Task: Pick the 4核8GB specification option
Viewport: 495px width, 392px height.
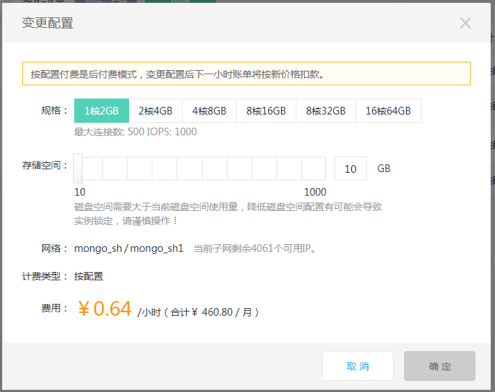Action: 209,111
